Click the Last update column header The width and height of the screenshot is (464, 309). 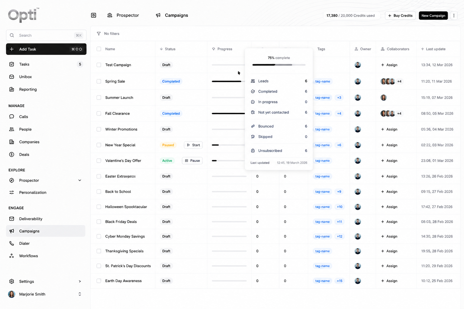point(433,49)
